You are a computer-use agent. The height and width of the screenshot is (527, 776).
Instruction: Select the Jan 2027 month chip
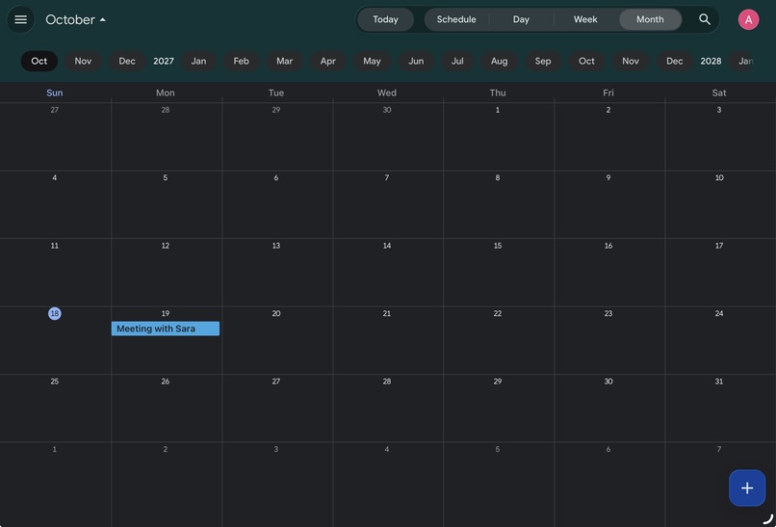pos(198,61)
